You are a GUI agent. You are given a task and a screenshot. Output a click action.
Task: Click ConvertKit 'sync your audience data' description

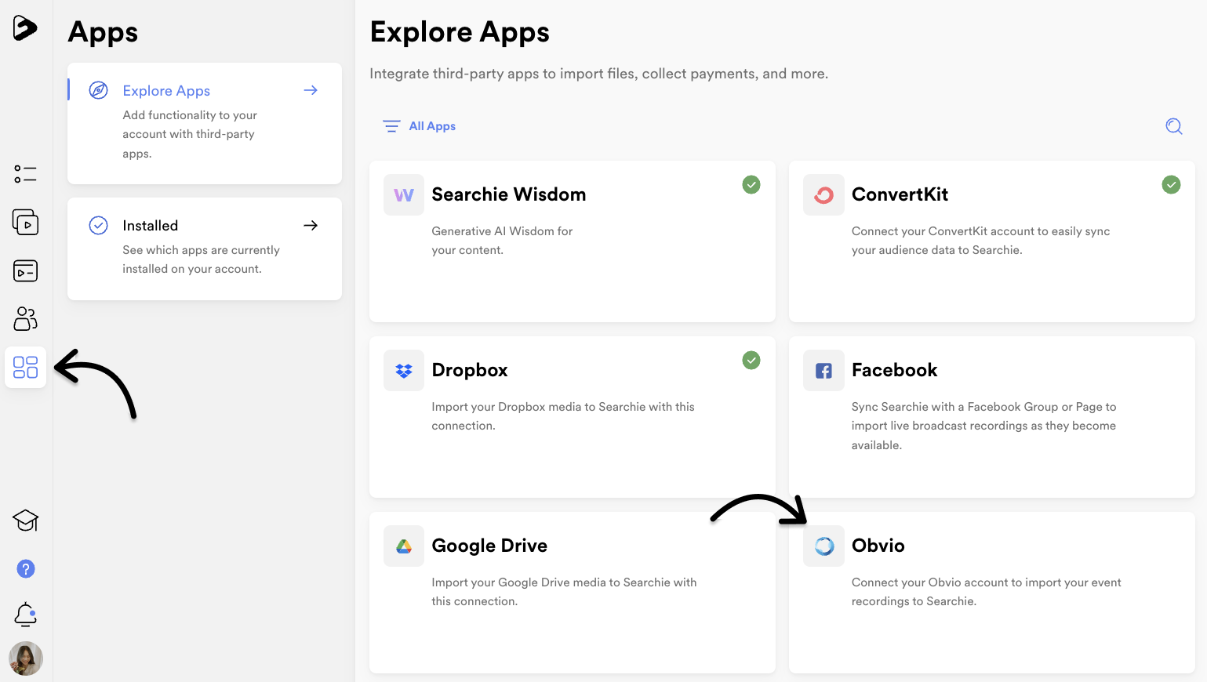coord(980,241)
